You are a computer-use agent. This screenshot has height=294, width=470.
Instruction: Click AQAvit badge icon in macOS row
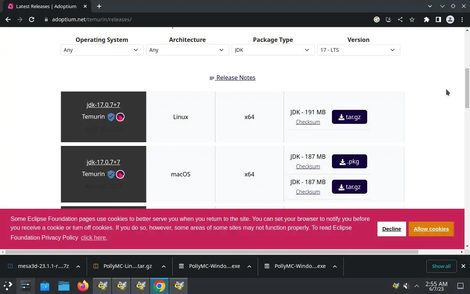tap(120, 174)
